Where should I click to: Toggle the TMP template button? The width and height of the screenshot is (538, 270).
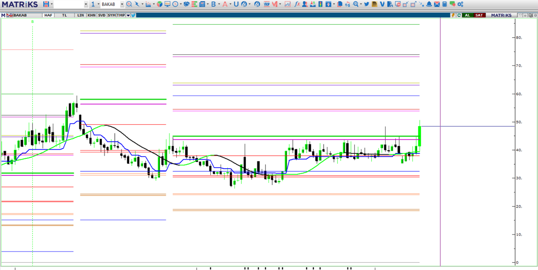click(121, 15)
